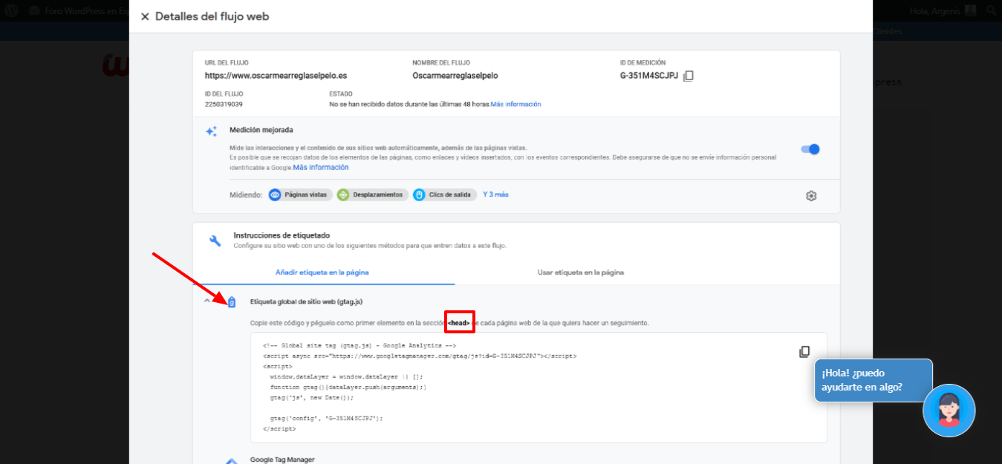Open the chat assistant avatar

click(x=949, y=411)
